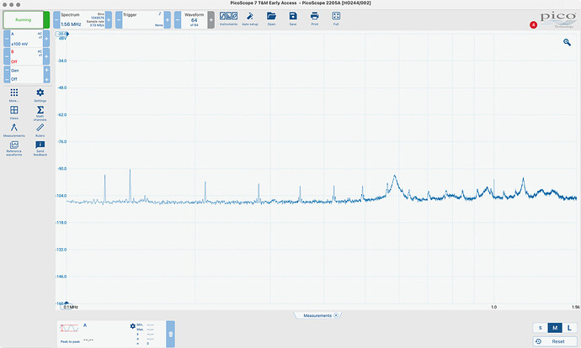Select small S measurement size

pyautogui.click(x=541, y=328)
